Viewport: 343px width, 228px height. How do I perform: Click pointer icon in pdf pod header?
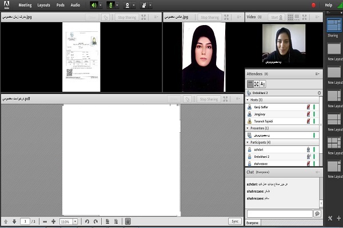[188, 99]
